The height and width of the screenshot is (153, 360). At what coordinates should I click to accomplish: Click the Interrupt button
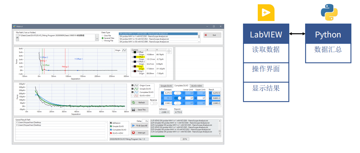click(x=140, y=133)
